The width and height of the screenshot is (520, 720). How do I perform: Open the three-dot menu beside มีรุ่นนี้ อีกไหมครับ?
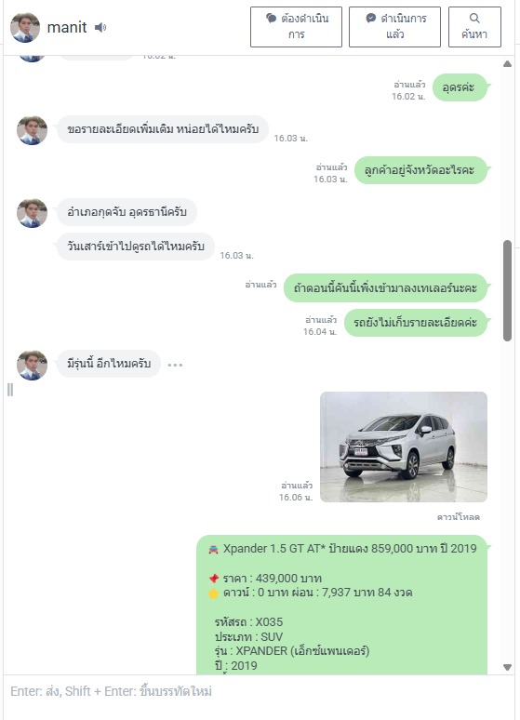pyautogui.click(x=175, y=365)
